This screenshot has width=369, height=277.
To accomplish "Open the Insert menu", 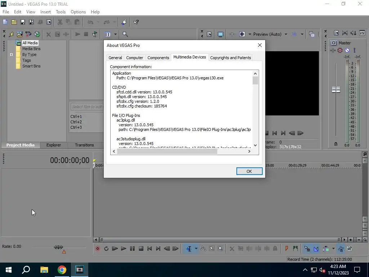I will pyautogui.click(x=45, y=12).
